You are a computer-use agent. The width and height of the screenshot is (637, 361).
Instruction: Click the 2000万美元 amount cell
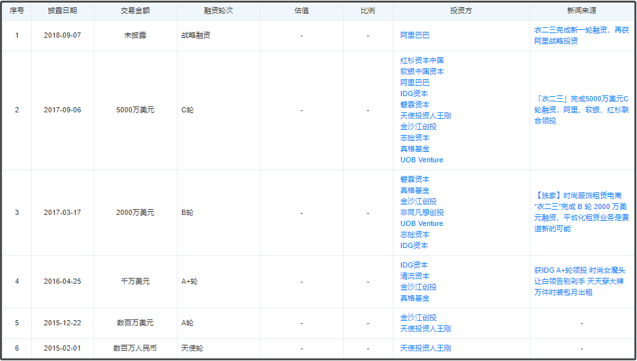click(135, 212)
